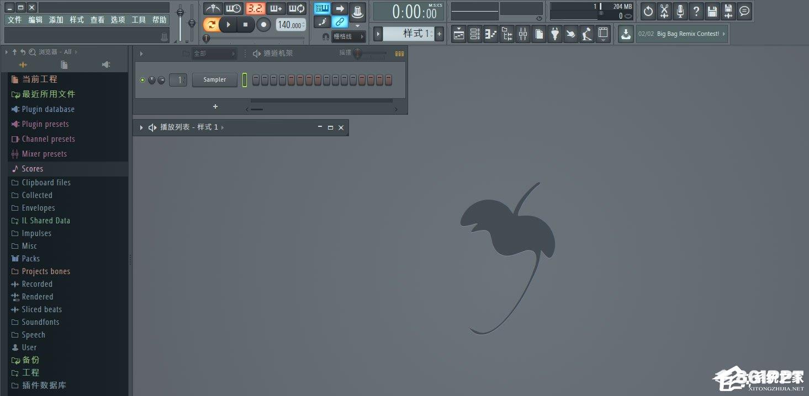Click the render audio file icon

tap(728, 10)
